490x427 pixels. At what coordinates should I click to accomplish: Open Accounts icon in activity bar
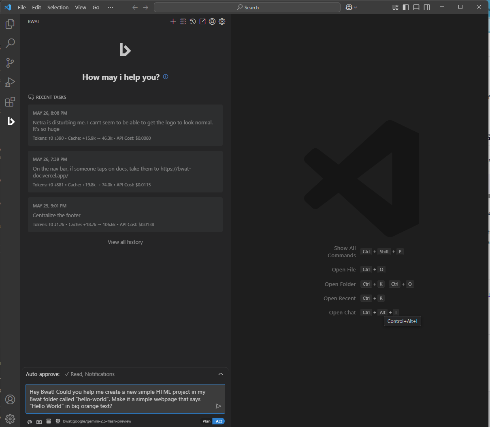10,399
